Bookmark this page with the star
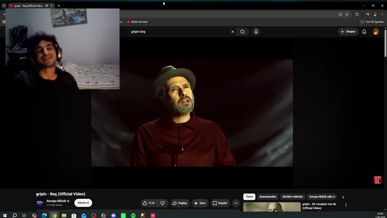 (347, 14)
